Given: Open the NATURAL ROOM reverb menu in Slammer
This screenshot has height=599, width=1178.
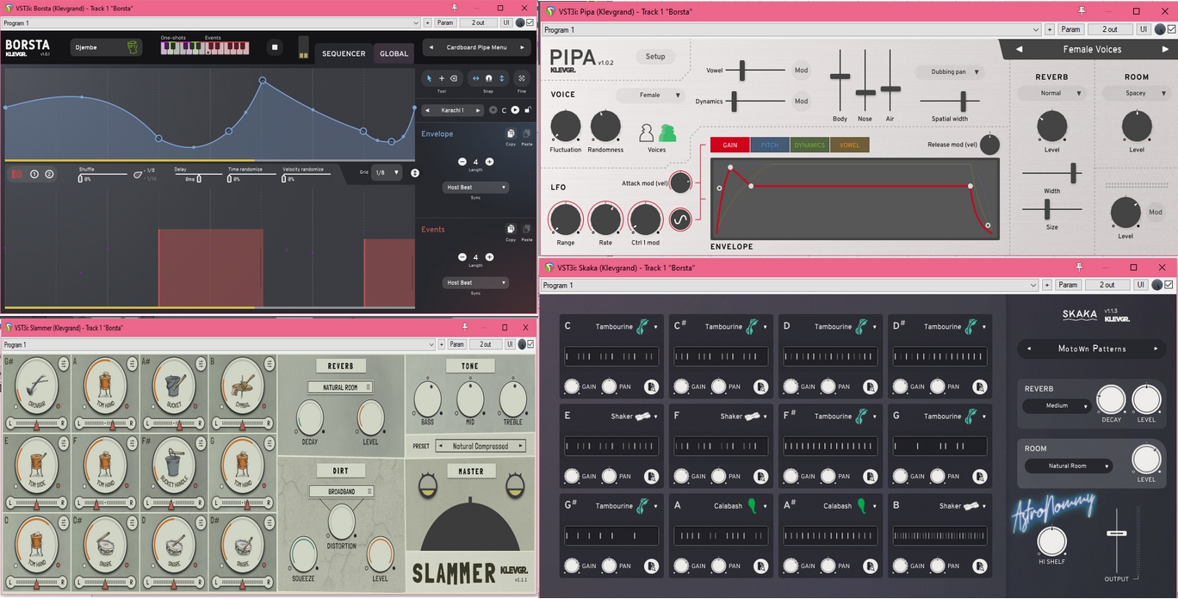Looking at the screenshot, I should 340,387.
